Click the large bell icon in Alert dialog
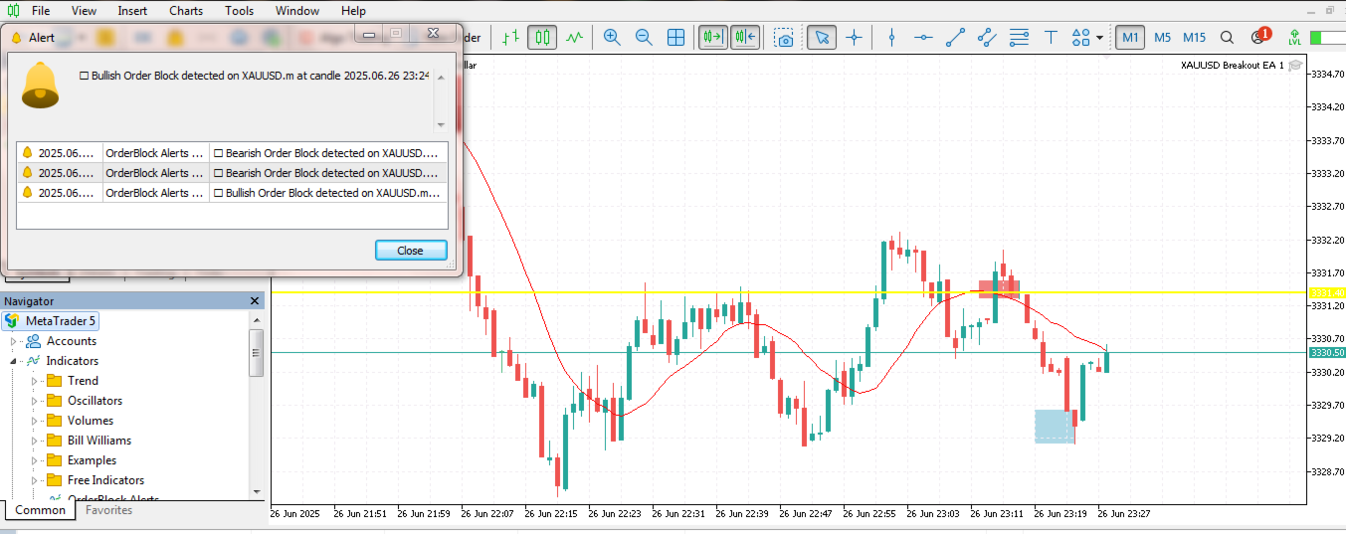Screen dimensions: 1346x534 [x=41, y=84]
